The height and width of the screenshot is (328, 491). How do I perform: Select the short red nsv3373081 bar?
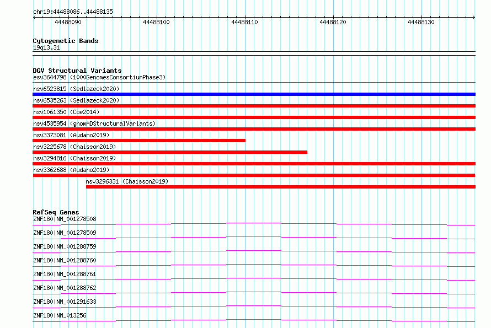(139, 141)
